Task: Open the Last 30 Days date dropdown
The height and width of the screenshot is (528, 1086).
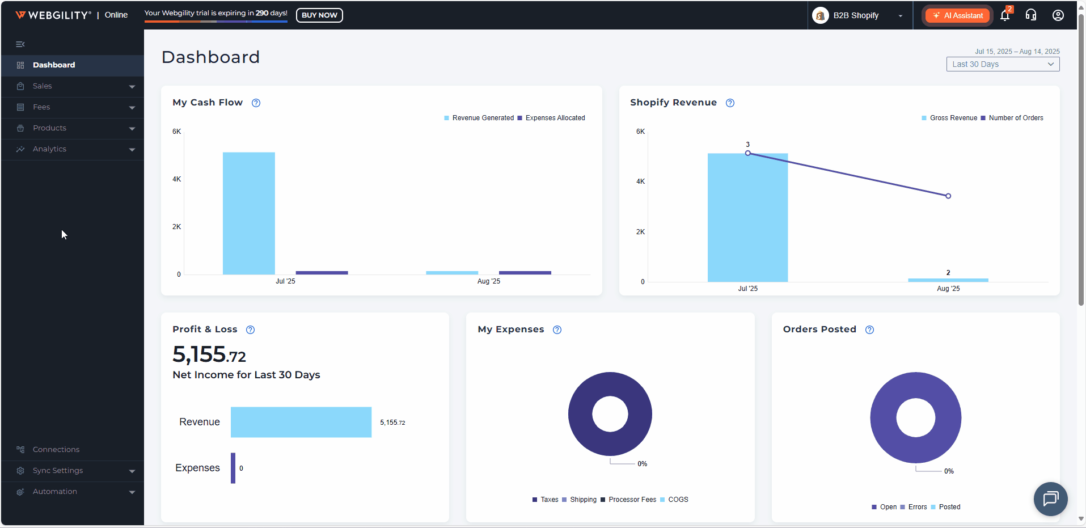Action: 1003,64
